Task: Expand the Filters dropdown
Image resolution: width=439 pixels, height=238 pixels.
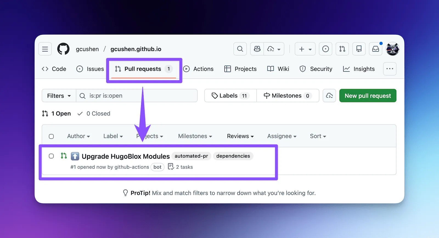Action: (59, 96)
